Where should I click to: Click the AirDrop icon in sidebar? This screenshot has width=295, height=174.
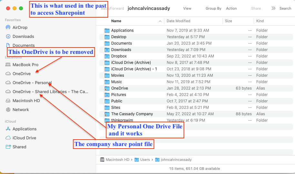(8, 27)
